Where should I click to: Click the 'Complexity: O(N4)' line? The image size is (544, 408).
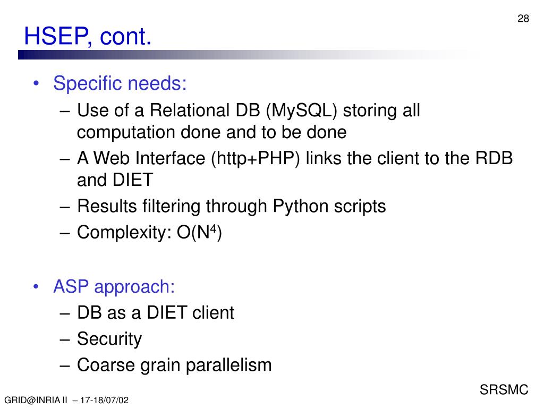149,232
